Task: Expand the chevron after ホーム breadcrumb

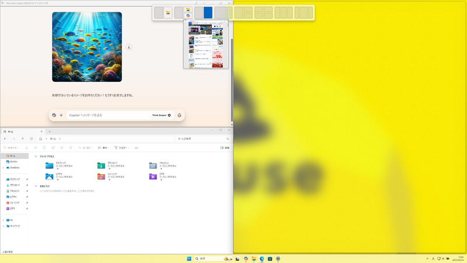Action: click(60, 139)
